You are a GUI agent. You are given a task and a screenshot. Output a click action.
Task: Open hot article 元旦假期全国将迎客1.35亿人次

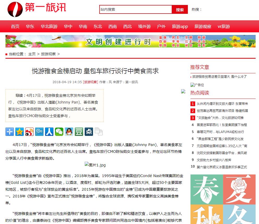222,146
